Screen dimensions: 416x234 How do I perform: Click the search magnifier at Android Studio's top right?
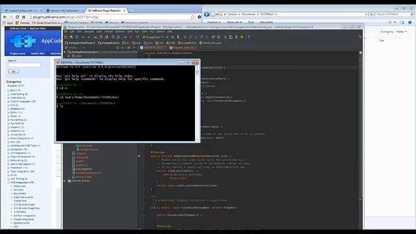(359, 37)
